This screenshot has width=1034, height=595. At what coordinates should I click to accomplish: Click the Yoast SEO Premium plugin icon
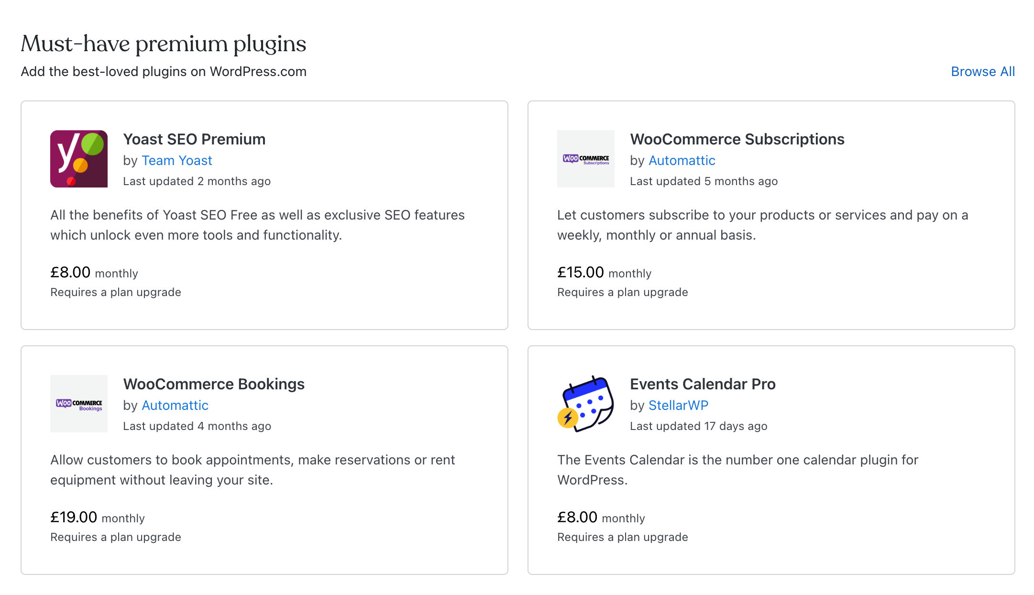click(x=79, y=159)
